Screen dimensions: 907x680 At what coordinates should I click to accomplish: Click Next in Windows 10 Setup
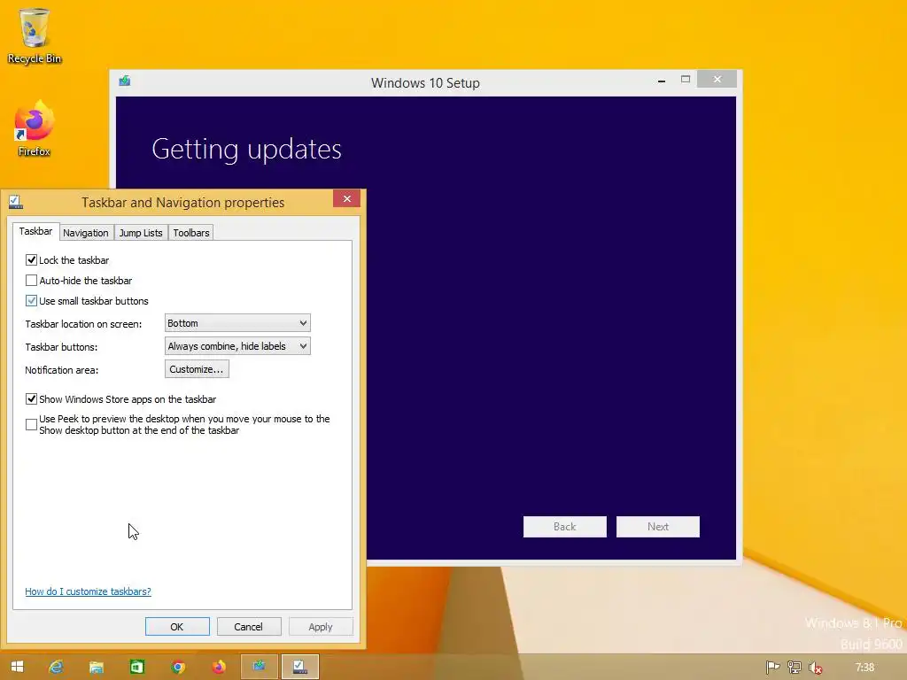coord(658,527)
